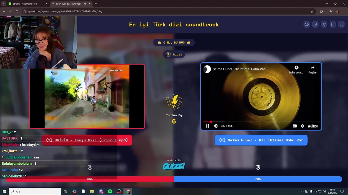Click the YouTube channel avatar icon

coord(207,69)
